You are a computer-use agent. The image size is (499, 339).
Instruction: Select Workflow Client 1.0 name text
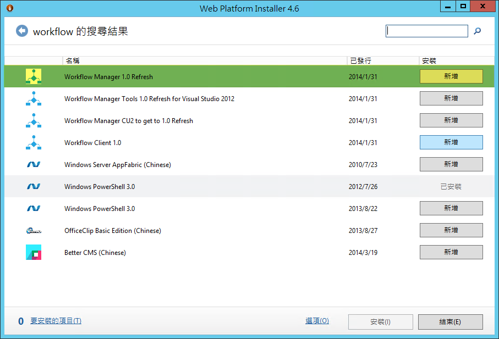click(x=92, y=143)
